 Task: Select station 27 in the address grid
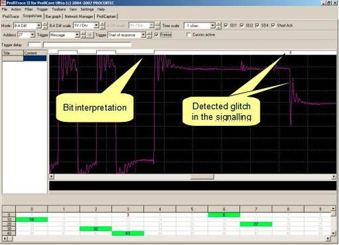tap(256, 224)
